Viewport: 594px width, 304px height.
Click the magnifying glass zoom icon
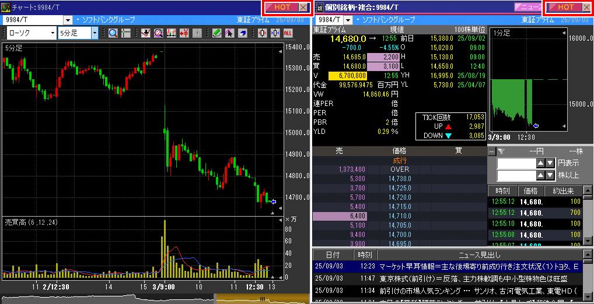click(x=113, y=33)
